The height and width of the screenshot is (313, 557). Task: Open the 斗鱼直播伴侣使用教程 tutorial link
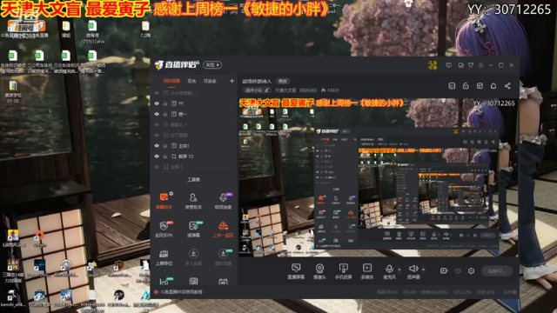(182, 292)
